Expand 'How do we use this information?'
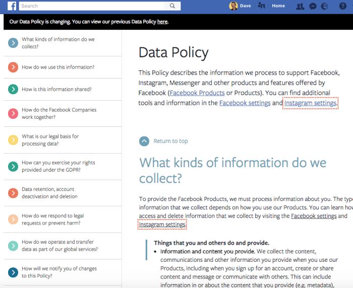This screenshot has height=288, width=353. 13,67
